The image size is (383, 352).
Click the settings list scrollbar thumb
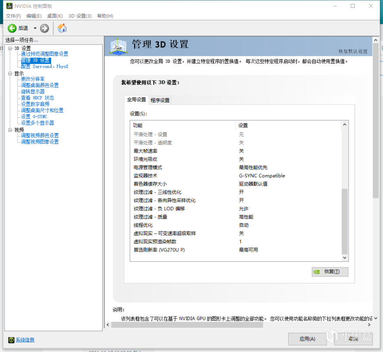345,222
